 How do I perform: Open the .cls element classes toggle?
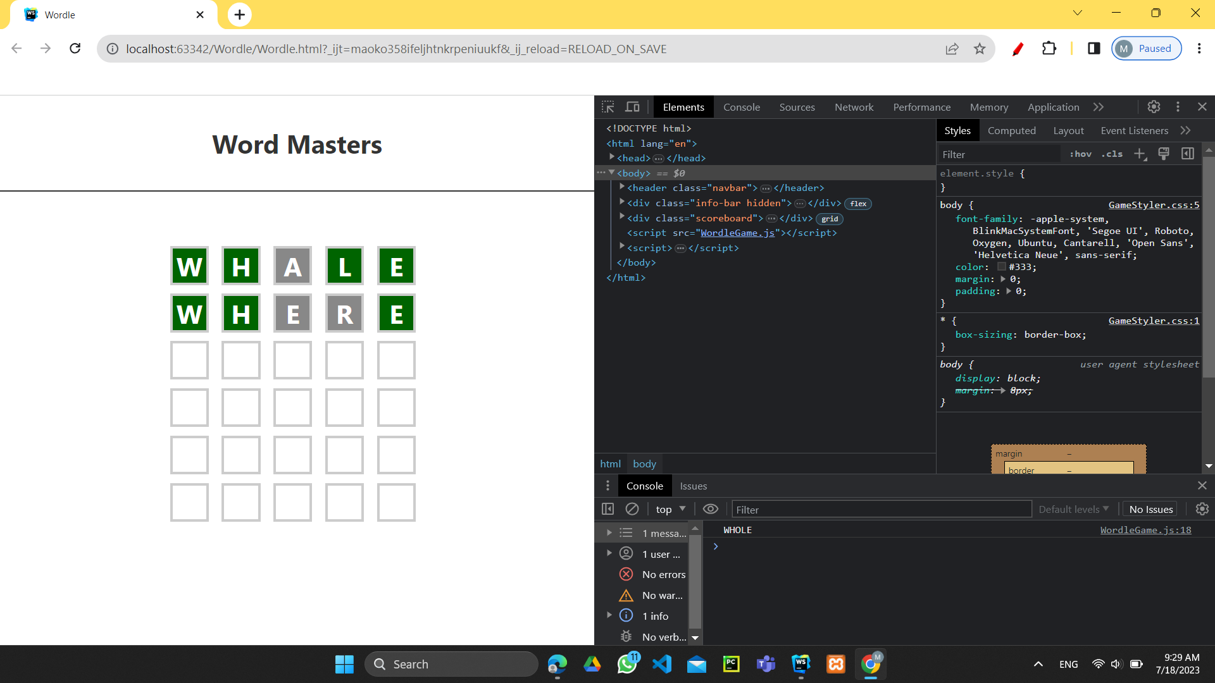tap(1112, 154)
